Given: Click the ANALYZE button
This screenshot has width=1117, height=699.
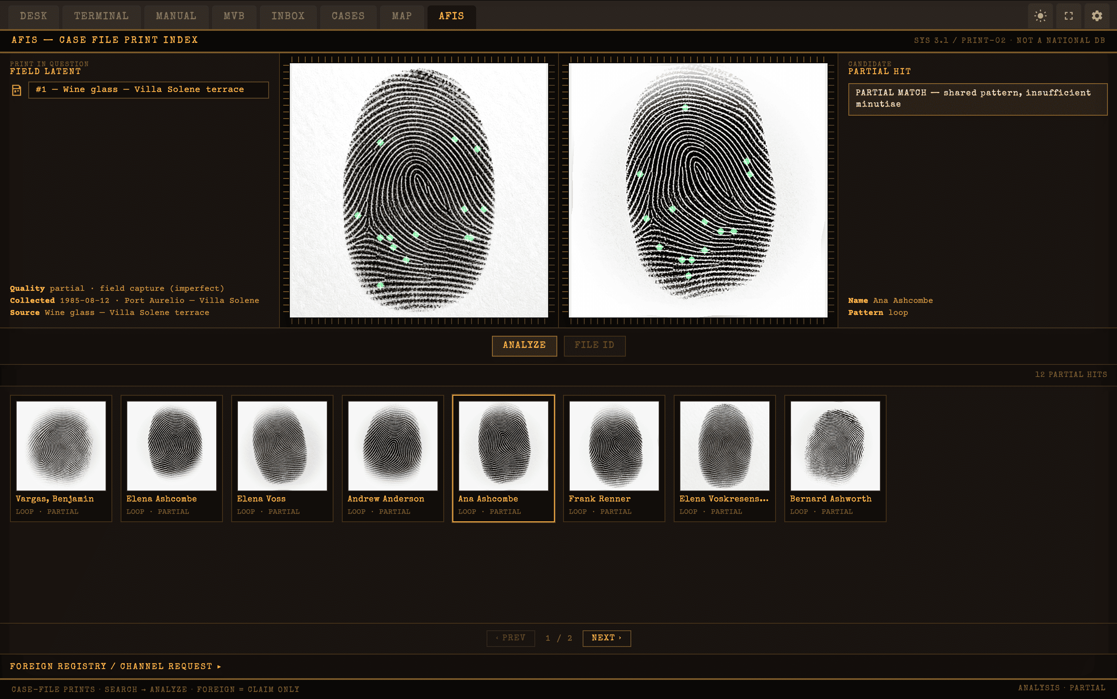Looking at the screenshot, I should click(x=524, y=346).
